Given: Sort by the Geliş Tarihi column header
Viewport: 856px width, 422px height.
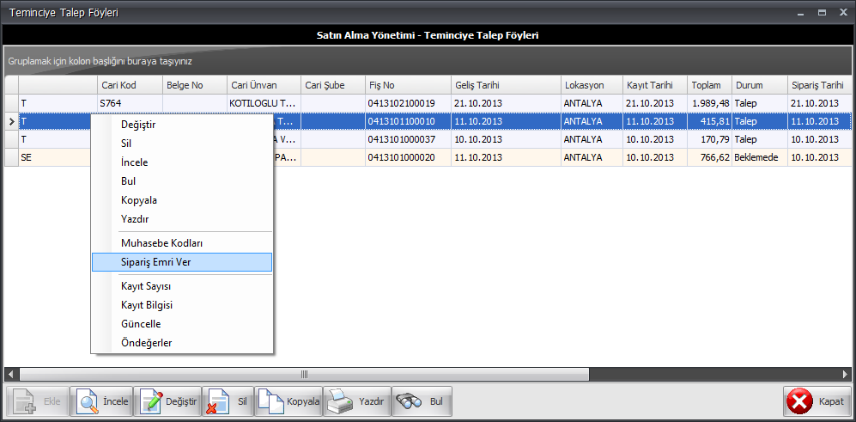Looking at the screenshot, I should [506, 85].
